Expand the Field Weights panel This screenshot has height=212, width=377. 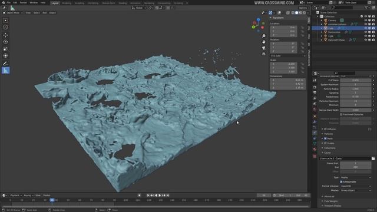coord(330,201)
